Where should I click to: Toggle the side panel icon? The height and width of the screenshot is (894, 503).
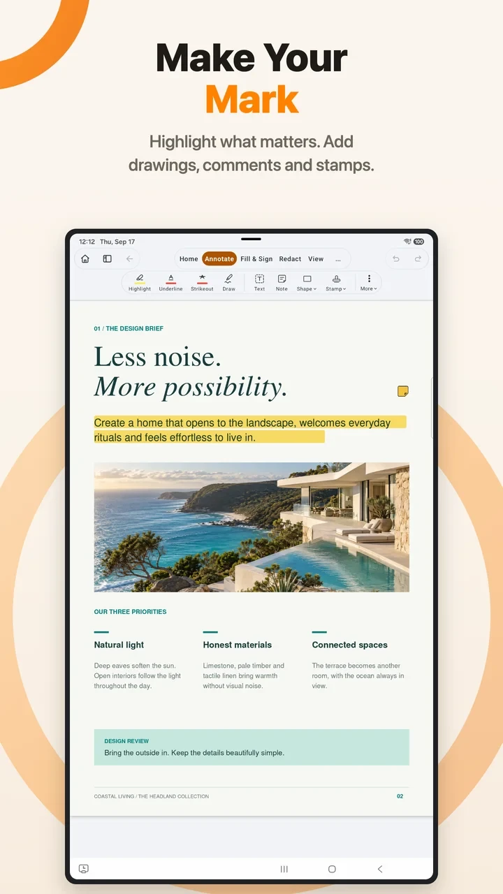(107, 259)
